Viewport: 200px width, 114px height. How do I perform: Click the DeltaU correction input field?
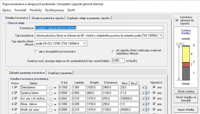click(118, 61)
